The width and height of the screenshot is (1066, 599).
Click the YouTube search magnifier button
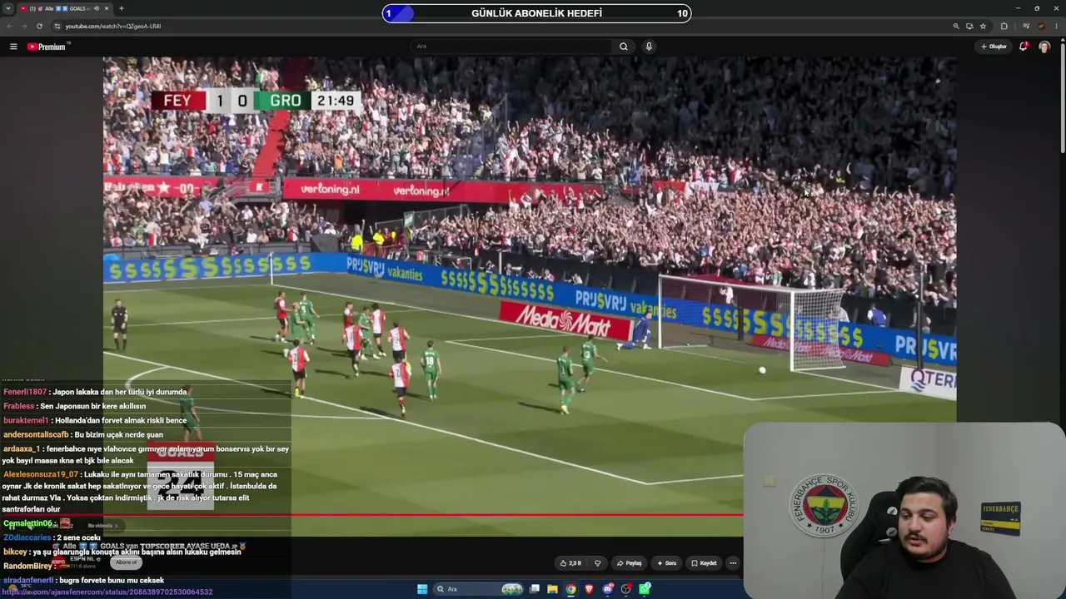pyautogui.click(x=623, y=47)
